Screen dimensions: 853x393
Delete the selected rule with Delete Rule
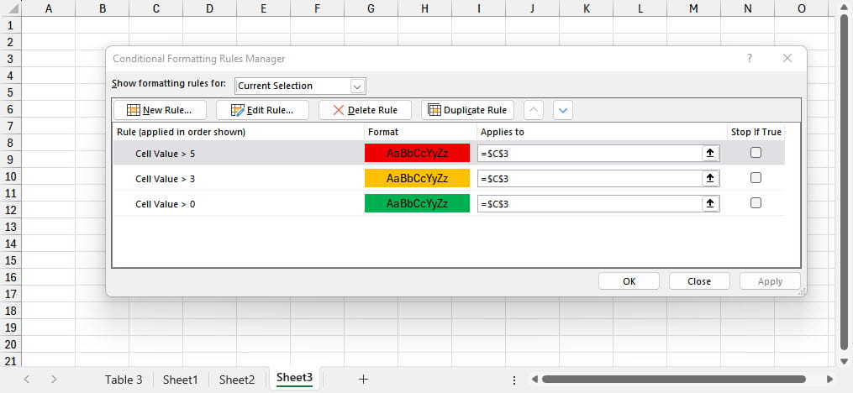click(x=364, y=110)
